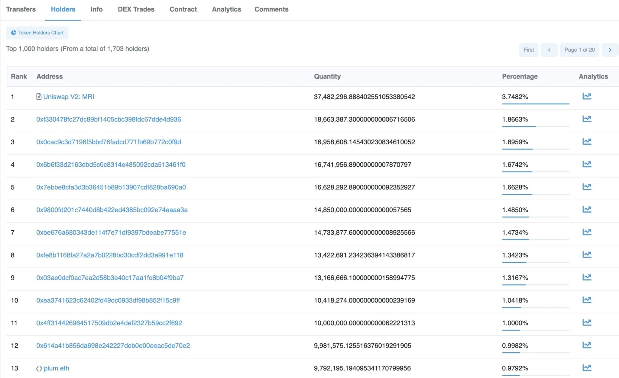Click the Analytics column header
The width and height of the screenshot is (619, 378).
coord(593,76)
